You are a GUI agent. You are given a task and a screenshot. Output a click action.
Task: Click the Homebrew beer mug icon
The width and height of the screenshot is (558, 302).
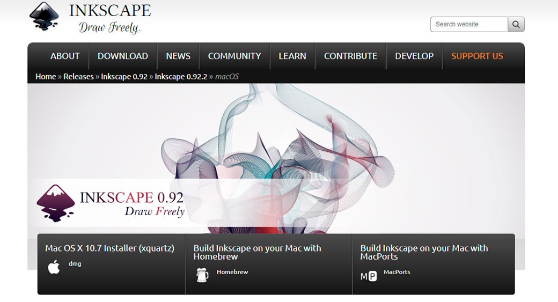pos(202,275)
